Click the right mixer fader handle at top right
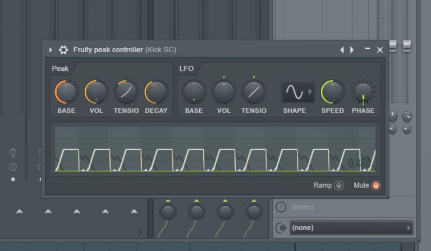The image size is (431, 251). (x=407, y=46)
